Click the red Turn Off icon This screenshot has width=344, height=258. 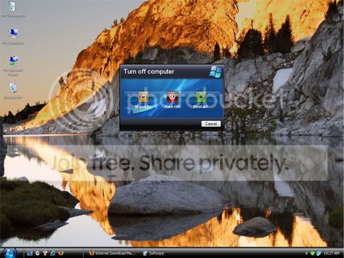click(x=172, y=97)
